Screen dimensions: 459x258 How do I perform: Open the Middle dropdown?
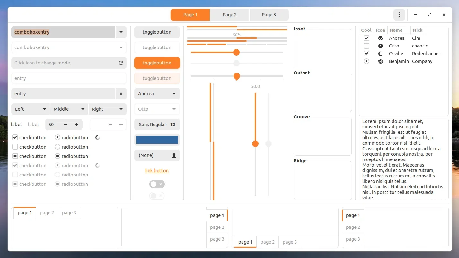point(69,109)
